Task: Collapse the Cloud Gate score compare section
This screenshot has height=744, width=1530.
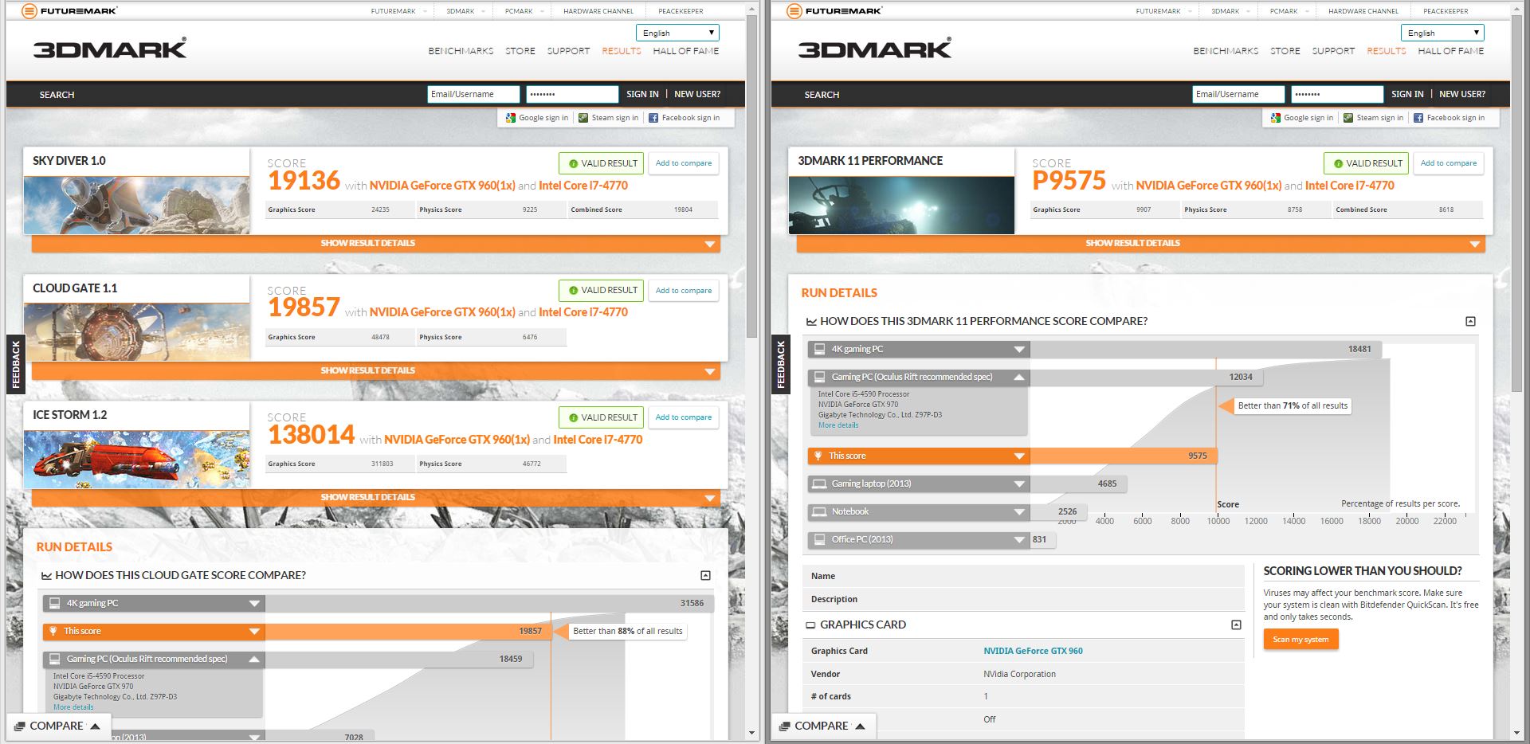Action: coord(705,575)
